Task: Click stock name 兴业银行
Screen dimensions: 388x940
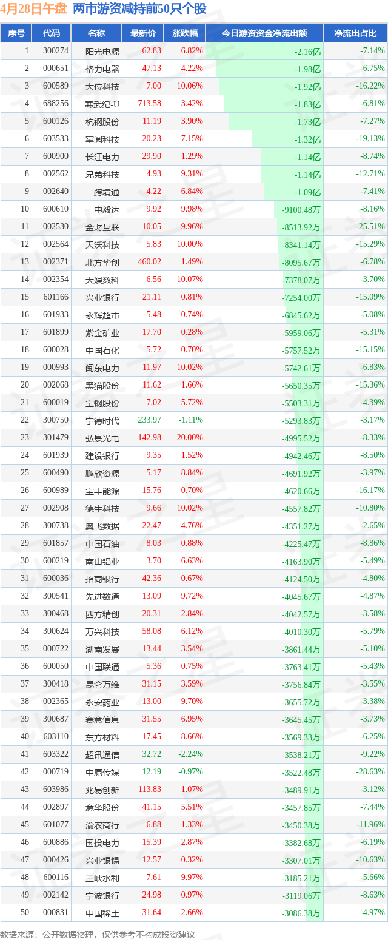Action: tap(102, 297)
